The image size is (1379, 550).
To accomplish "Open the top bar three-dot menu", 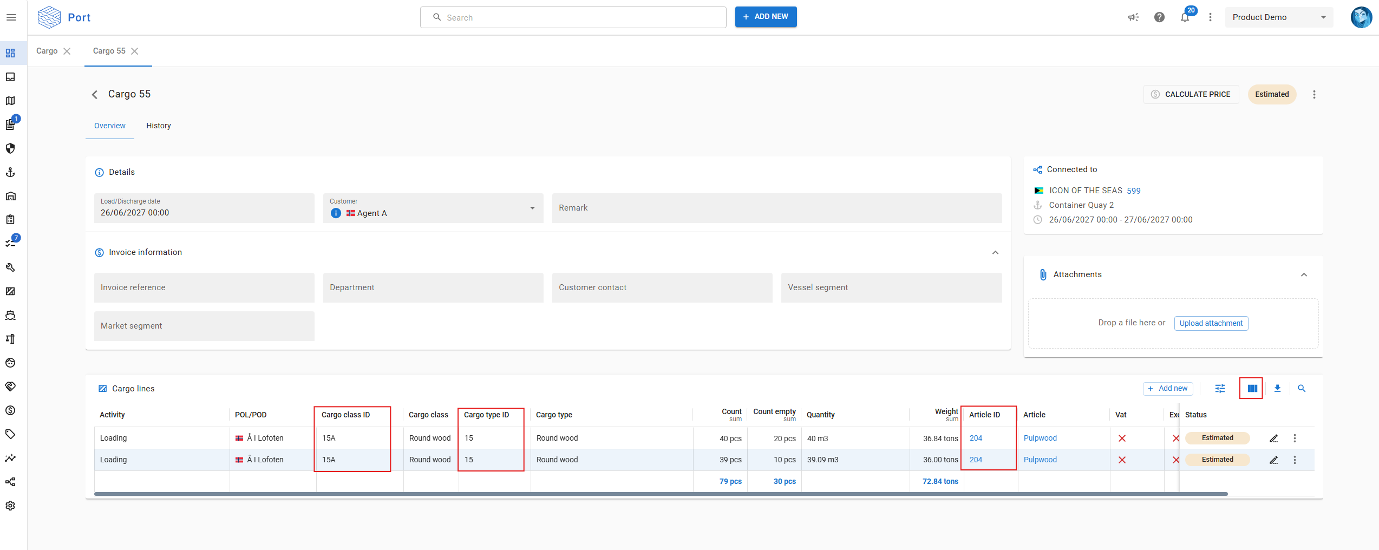I will pos(1211,17).
